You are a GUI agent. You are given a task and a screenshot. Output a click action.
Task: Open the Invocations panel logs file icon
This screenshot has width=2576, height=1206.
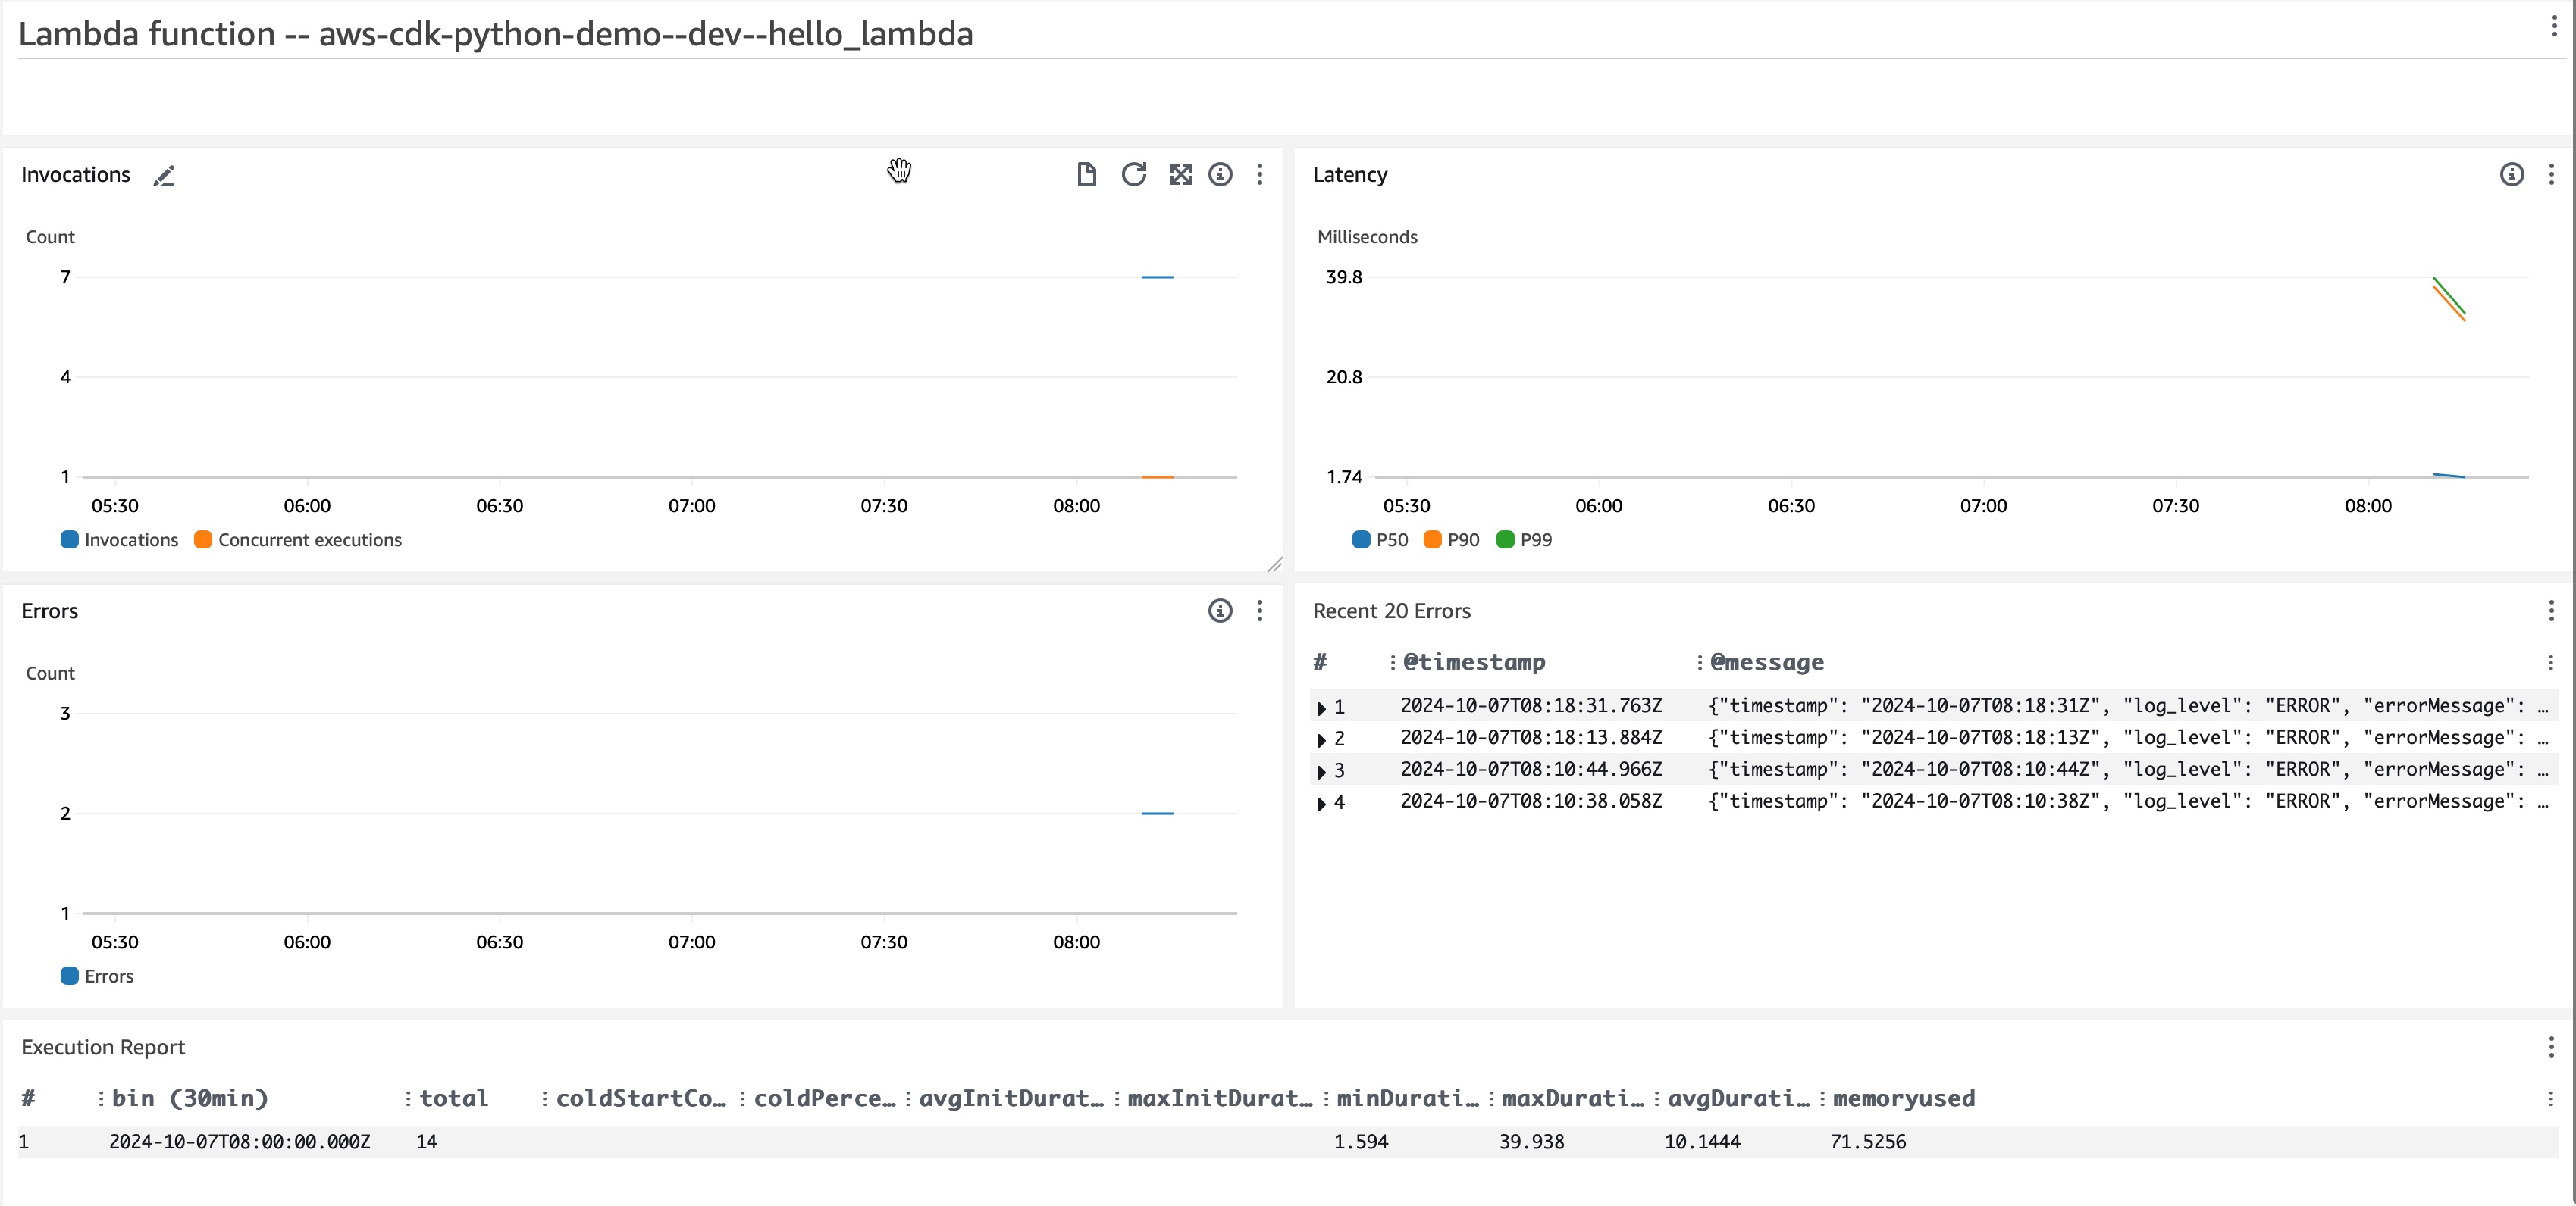tap(1087, 174)
